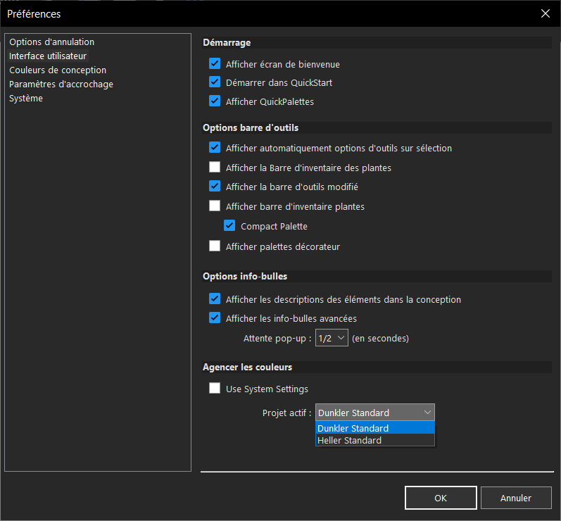This screenshot has width=561, height=521.
Task: Check Use System Settings checkbox
Action: tap(215, 388)
